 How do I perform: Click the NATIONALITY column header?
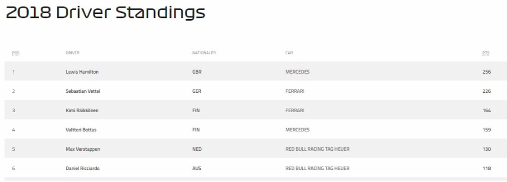coord(204,53)
